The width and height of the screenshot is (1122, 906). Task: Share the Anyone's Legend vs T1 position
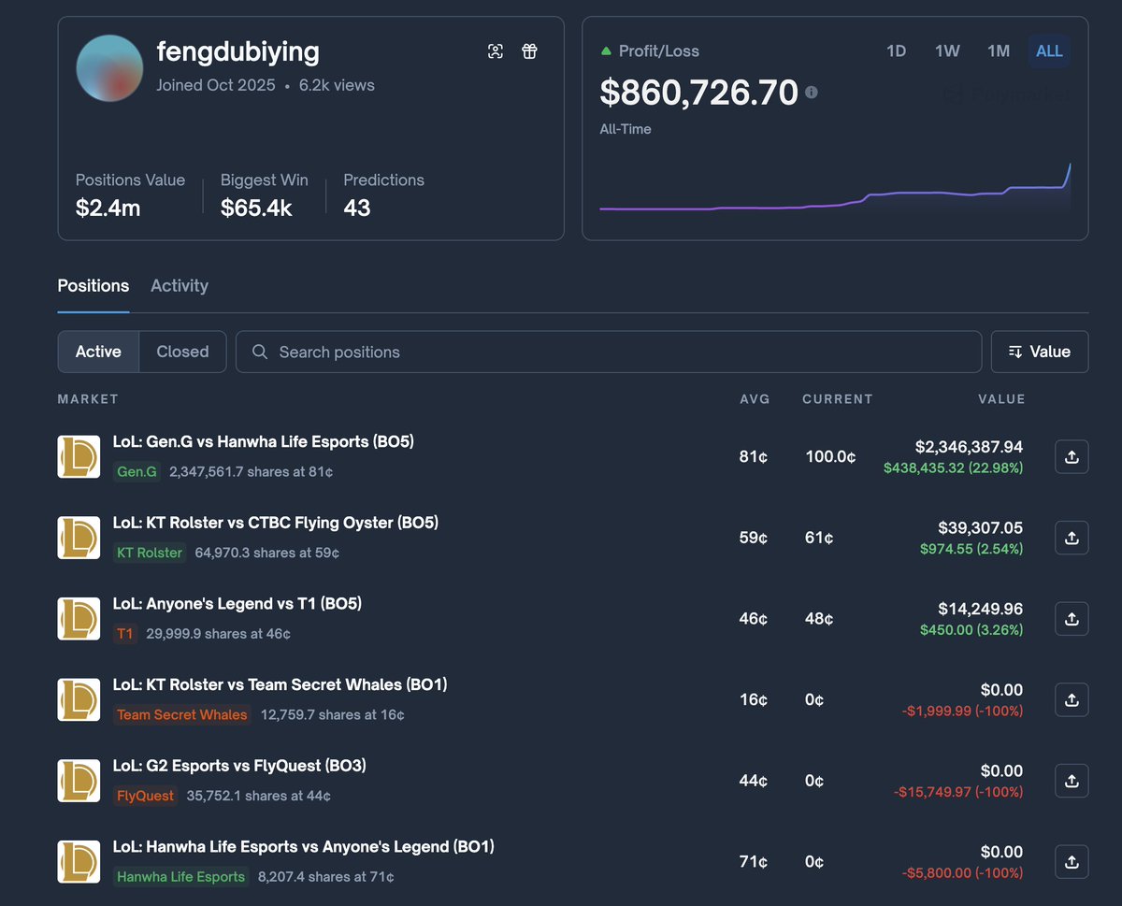tap(1072, 619)
